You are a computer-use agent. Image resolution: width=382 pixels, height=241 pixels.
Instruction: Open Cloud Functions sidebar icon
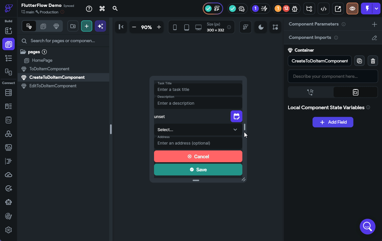pyautogui.click(x=9, y=175)
